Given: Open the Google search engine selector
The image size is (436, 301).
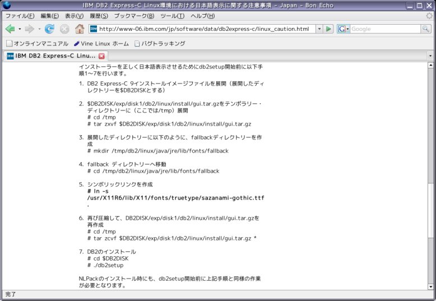Looking at the screenshot, I should click(x=344, y=29).
